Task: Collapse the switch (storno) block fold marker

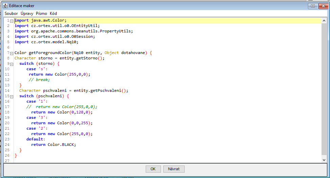Action: (12, 64)
